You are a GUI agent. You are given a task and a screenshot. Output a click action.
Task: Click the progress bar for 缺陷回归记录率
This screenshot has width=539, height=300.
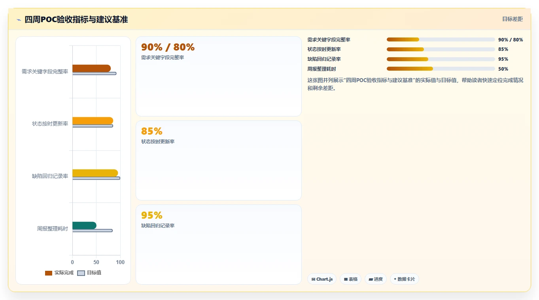[441, 59]
